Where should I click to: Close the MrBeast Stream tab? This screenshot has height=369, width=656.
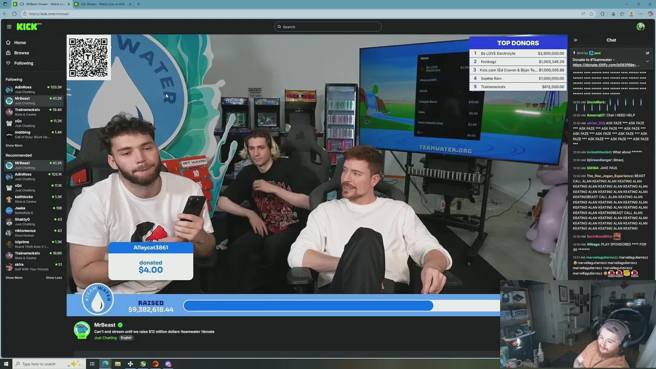point(69,4)
